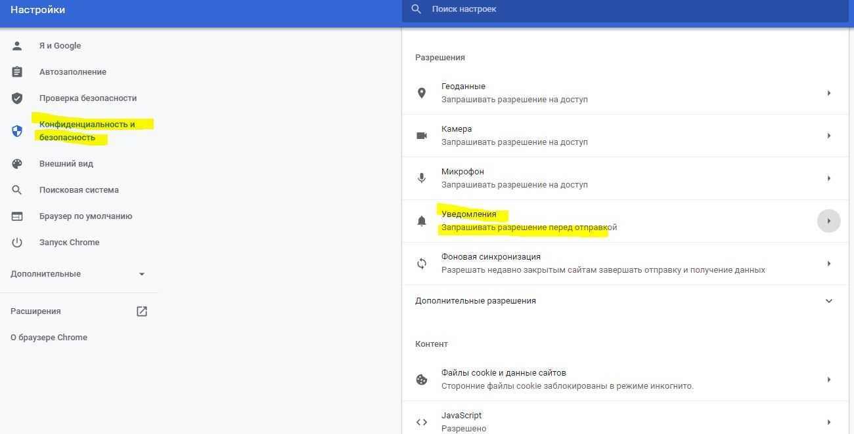Click the Камера row title

457,129
